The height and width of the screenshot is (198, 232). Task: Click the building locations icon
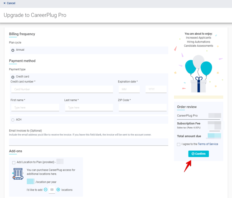click(18, 174)
